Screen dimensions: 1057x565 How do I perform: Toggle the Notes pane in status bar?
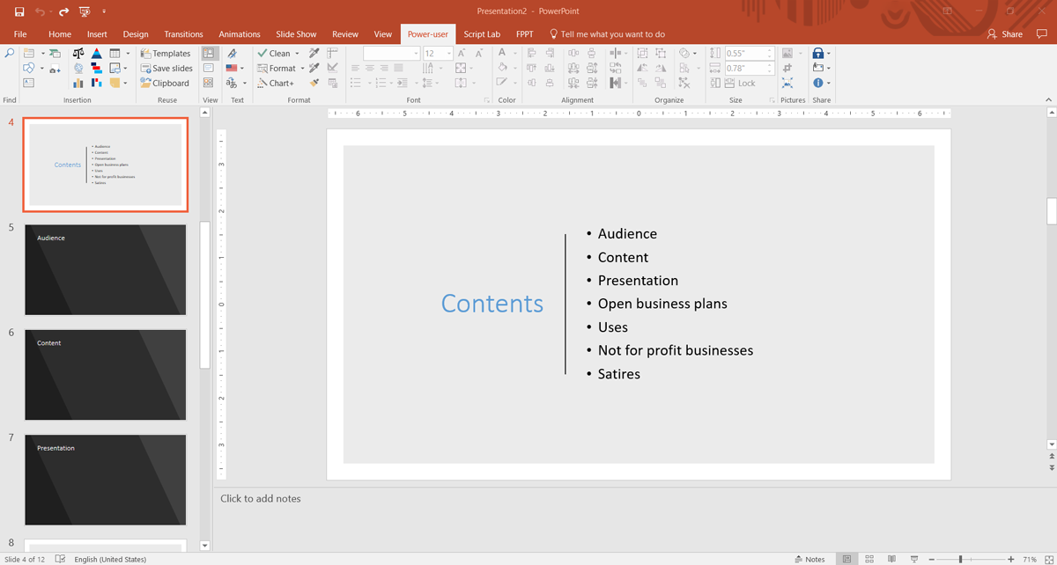pyautogui.click(x=809, y=559)
